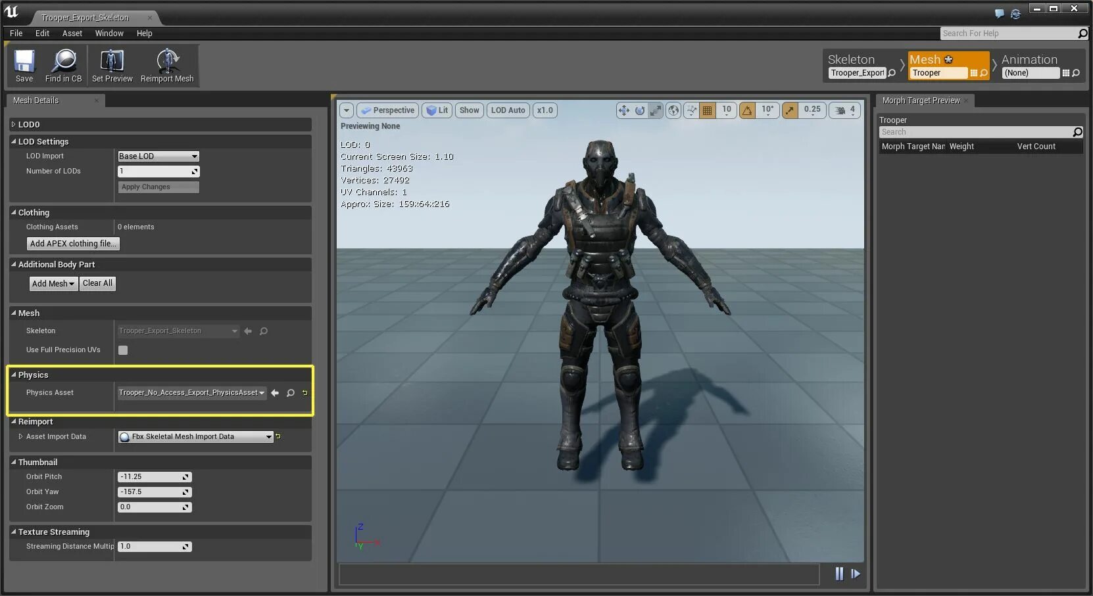This screenshot has width=1093, height=596.
Task: Expand Asset Import Data row
Action: click(x=21, y=436)
